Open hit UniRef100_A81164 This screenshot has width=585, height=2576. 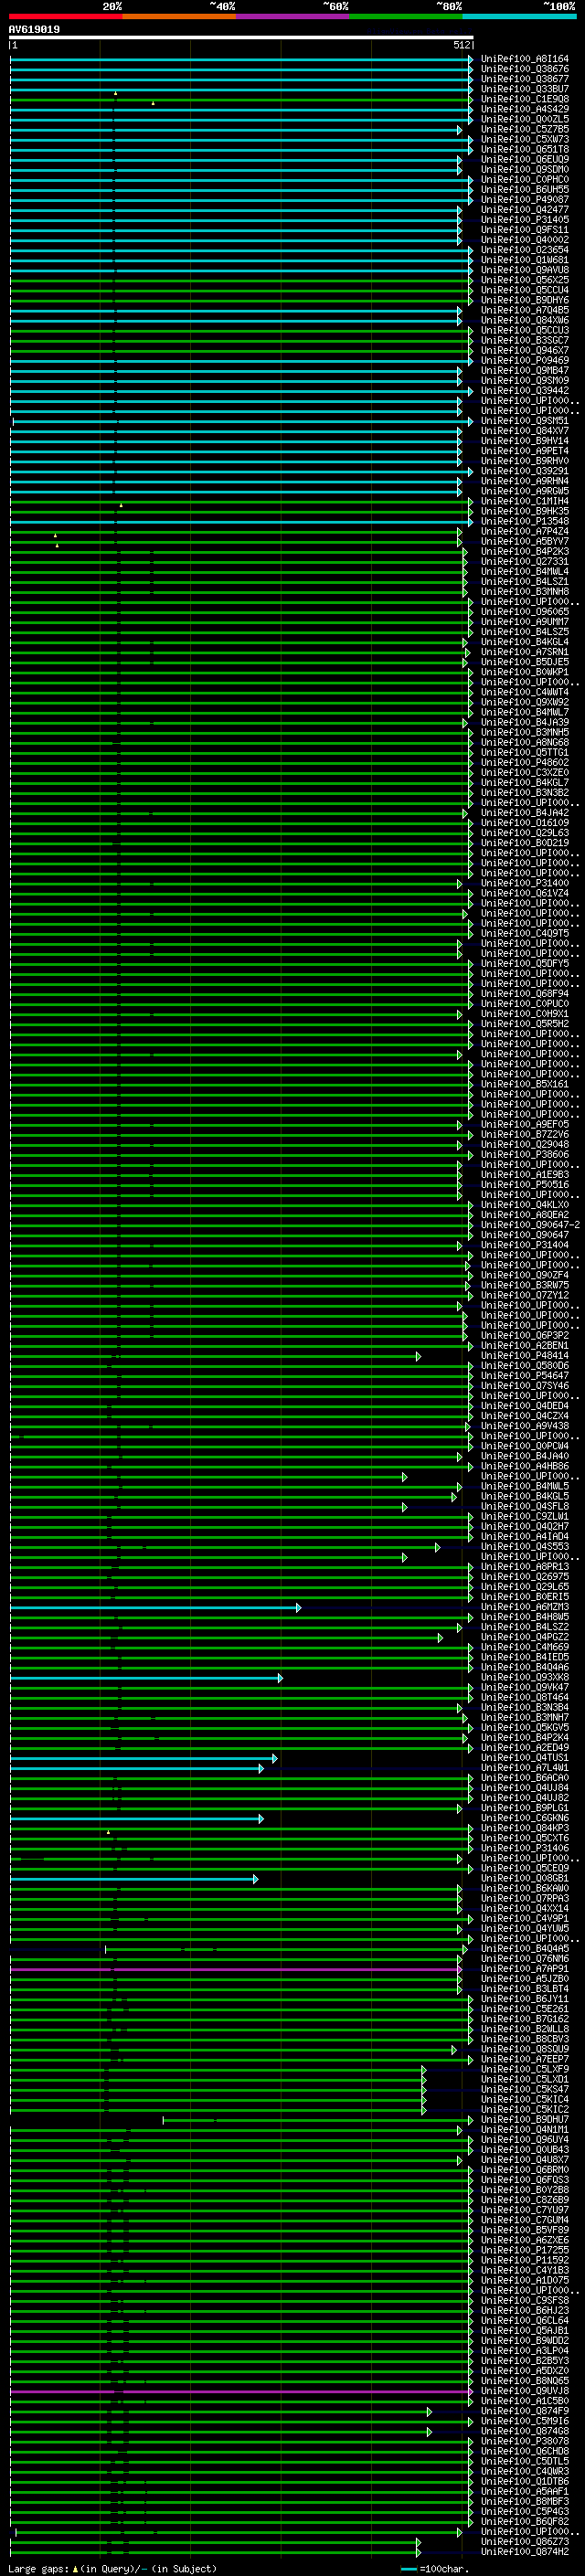tap(525, 59)
